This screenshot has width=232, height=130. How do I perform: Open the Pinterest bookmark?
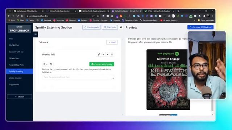tap(71, 20)
